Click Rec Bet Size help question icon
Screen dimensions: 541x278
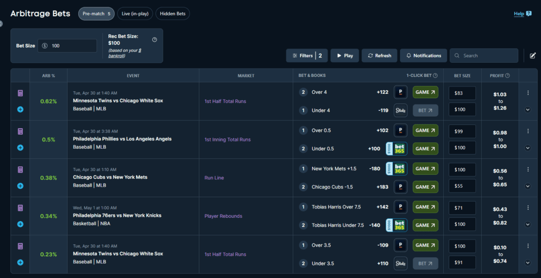tap(155, 40)
